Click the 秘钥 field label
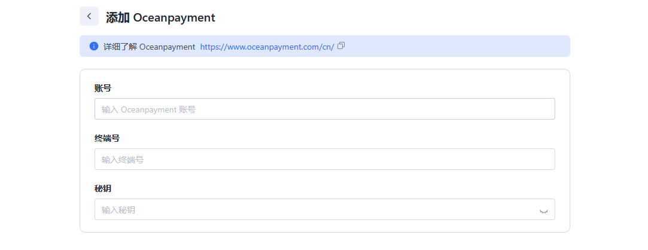 pos(103,188)
